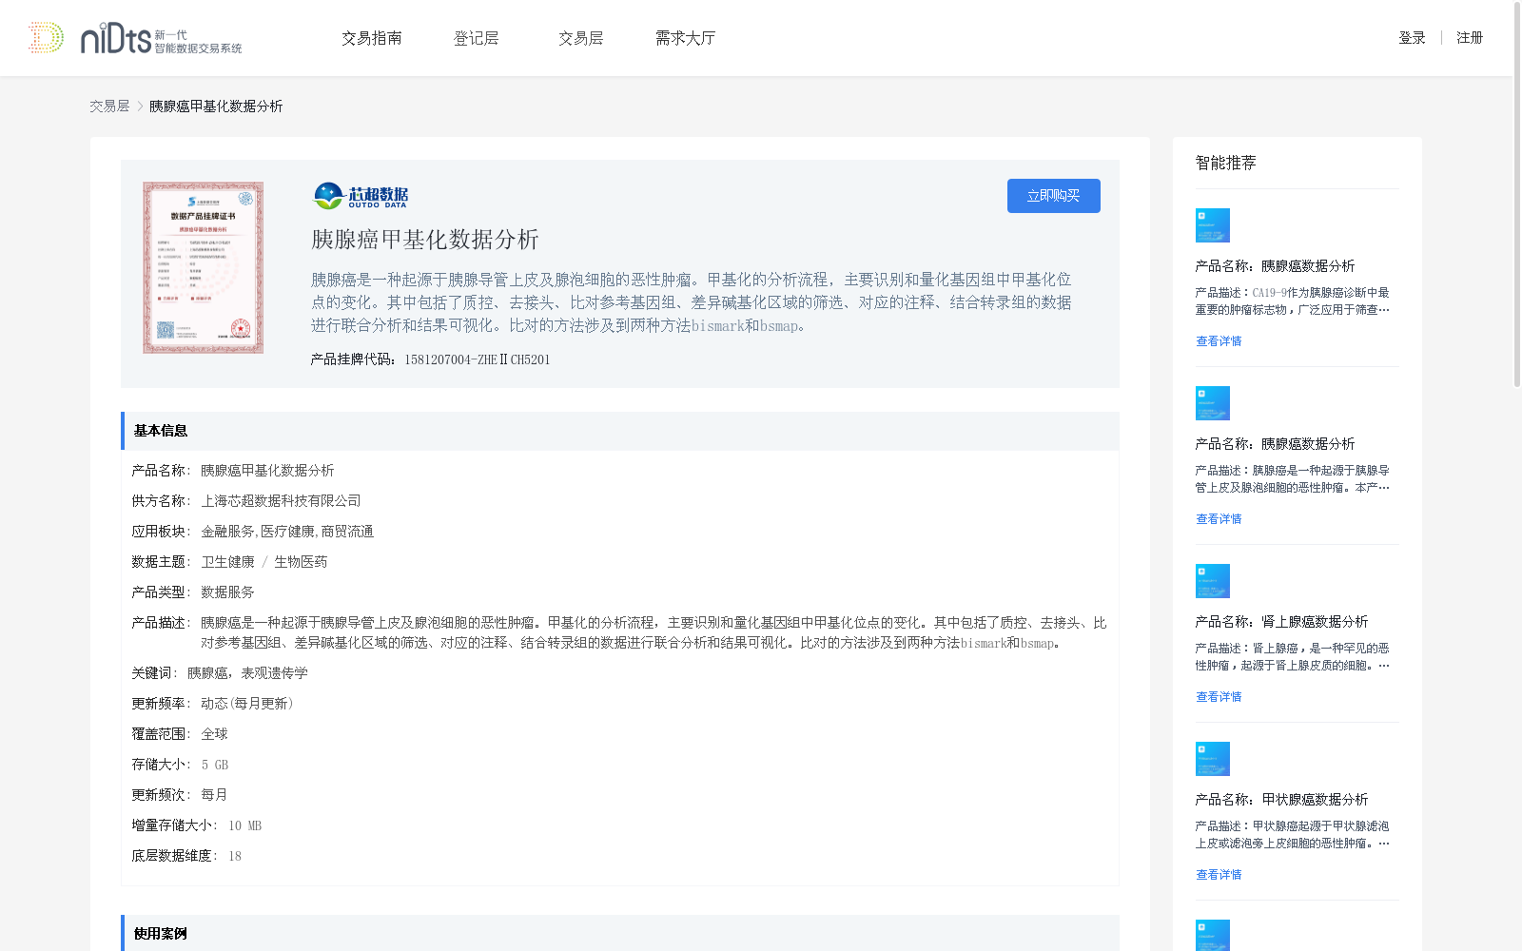The height and width of the screenshot is (951, 1522).
Task: Click incremental storage value 10 MB
Action: click(244, 825)
